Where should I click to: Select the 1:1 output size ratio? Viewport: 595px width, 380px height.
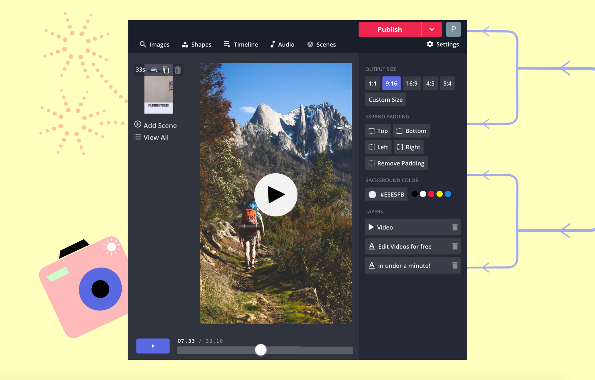pos(372,83)
